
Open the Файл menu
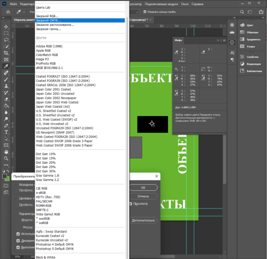pyautogui.click(x=14, y=4)
